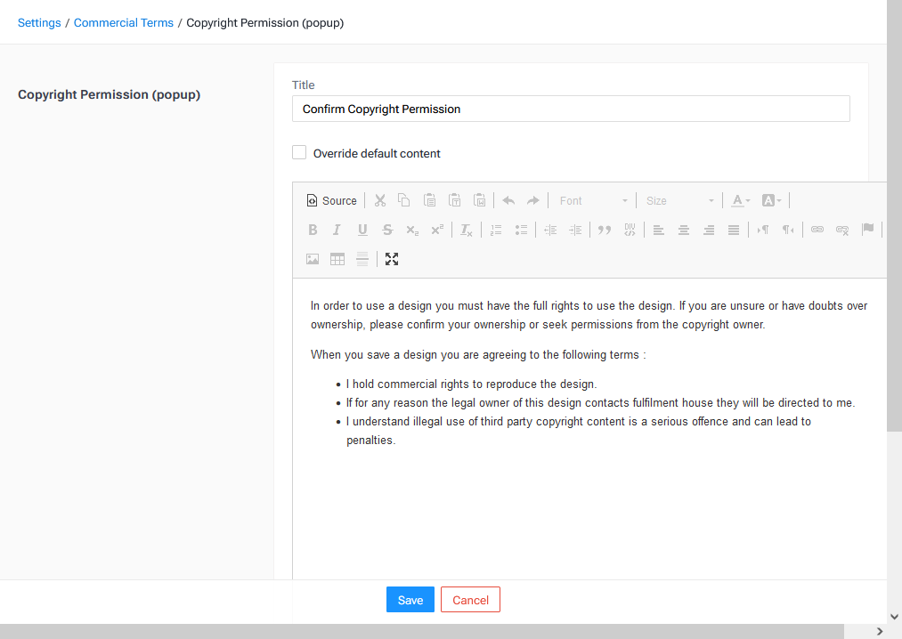This screenshot has height=639, width=902.
Task: Click the insert Image icon
Action: point(313,259)
